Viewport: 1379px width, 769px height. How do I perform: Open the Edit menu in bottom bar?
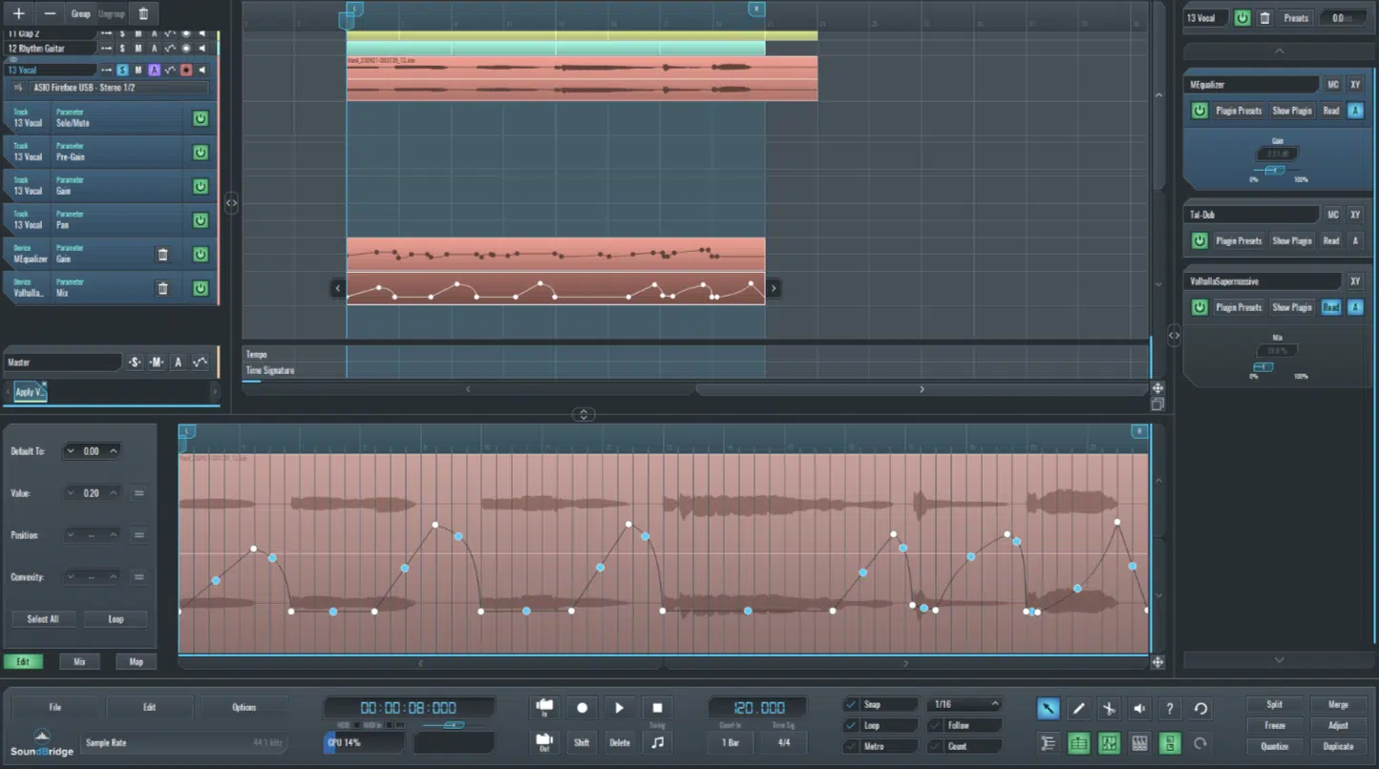click(x=149, y=707)
